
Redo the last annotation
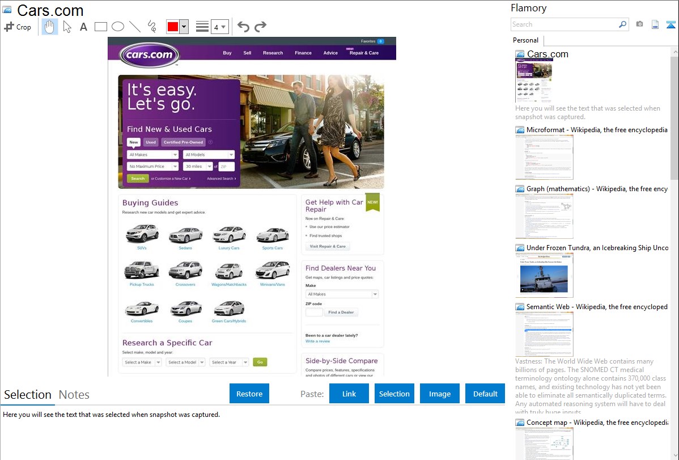260,27
